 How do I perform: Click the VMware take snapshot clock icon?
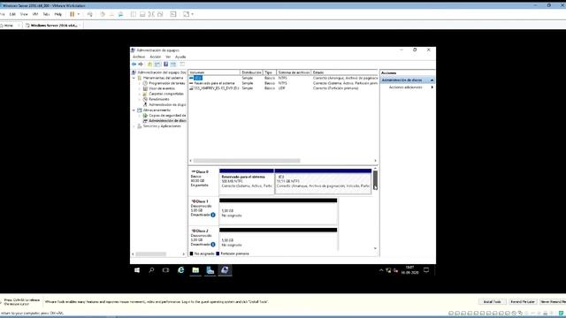103,14
